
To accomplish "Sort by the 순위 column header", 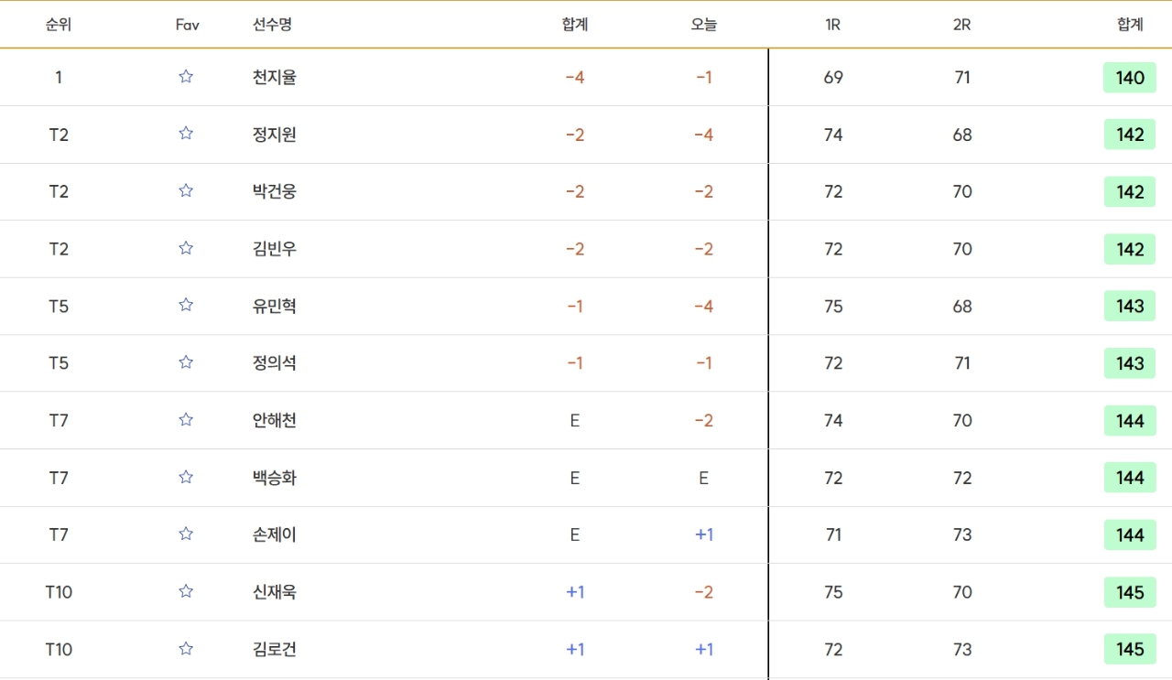I will [59, 25].
